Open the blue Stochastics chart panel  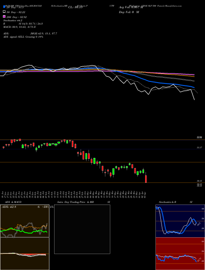coord(180,221)
